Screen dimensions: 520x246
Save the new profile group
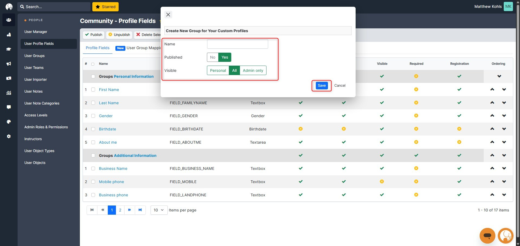tap(321, 86)
